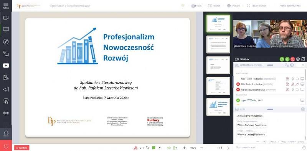
Task: Click the YouTube icon in left sidebar
Action: pos(6,65)
